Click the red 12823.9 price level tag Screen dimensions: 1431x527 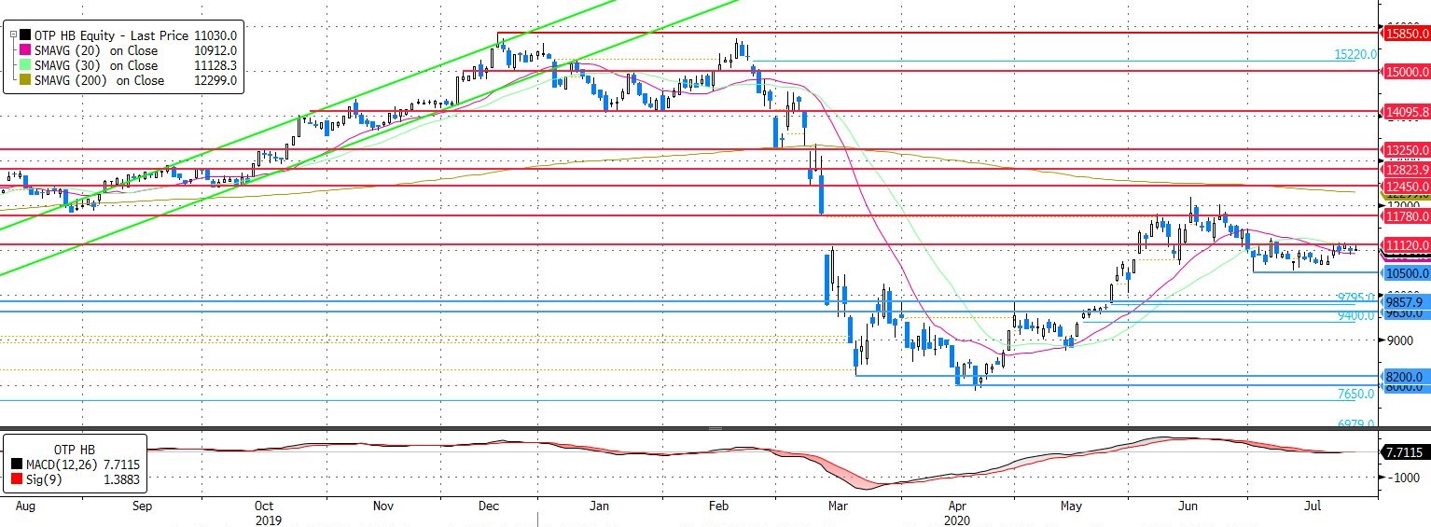click(1407, 169)
